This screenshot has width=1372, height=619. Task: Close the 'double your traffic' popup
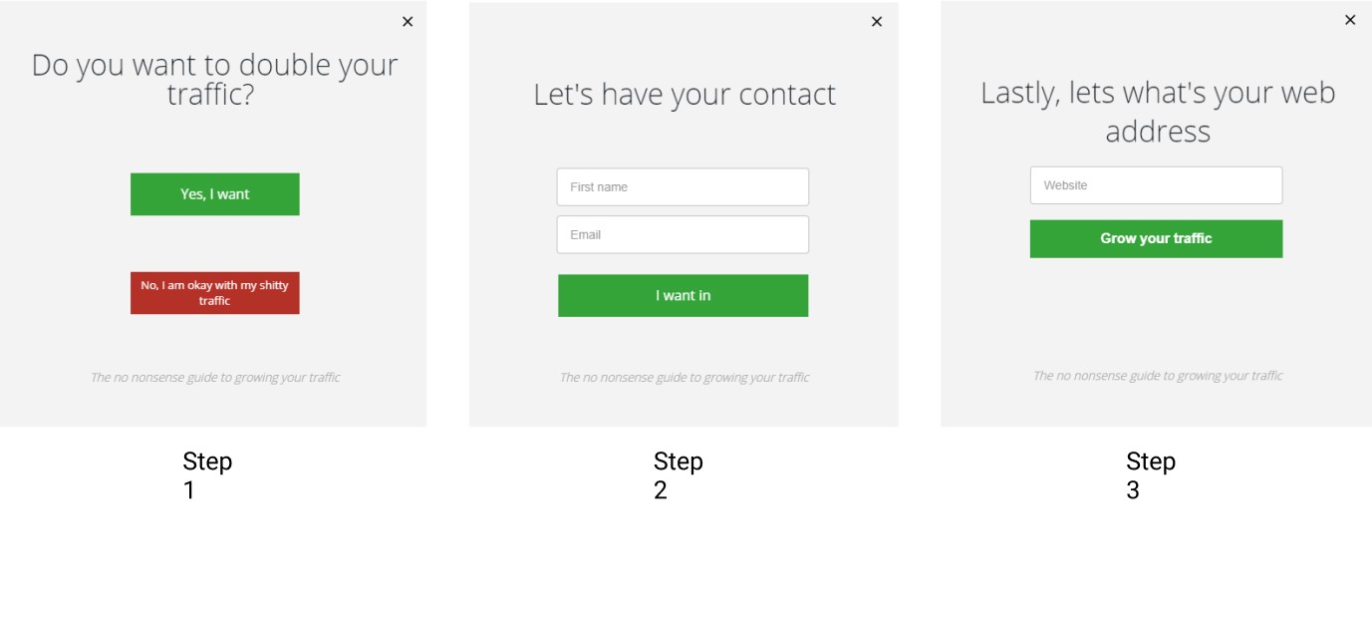click(x=408, y=22)
